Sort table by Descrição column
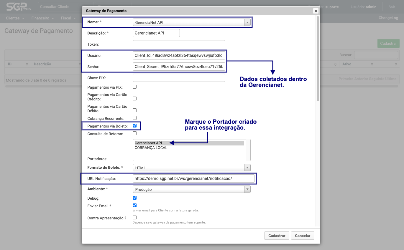Screen dimensions: 404x250 [56, 64]
